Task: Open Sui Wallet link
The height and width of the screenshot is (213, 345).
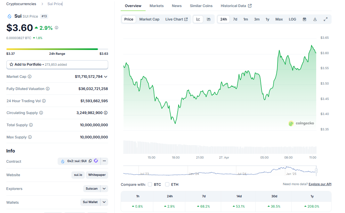Action: 90,202
